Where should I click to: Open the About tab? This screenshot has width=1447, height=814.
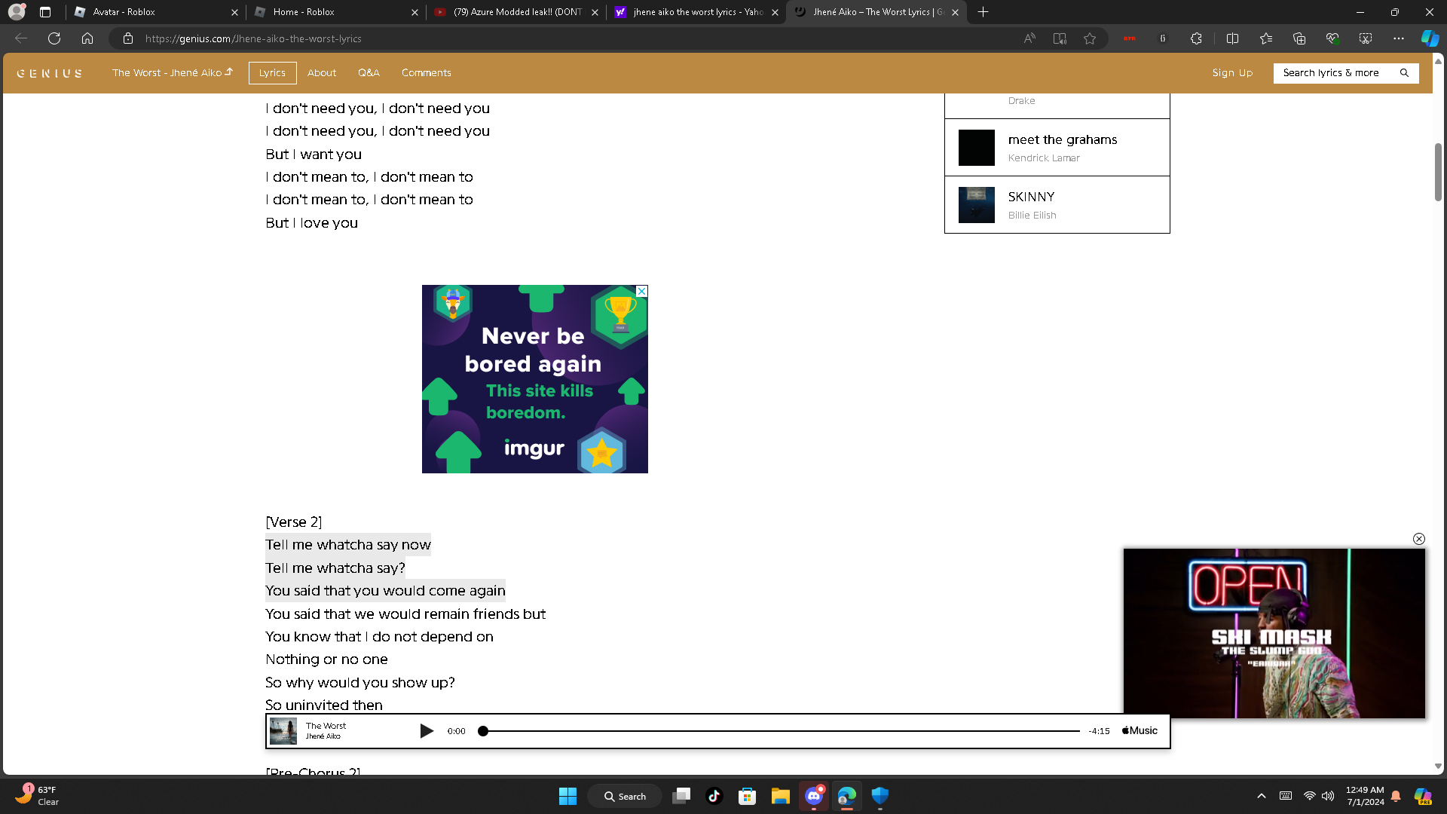click(x=322, y=72)
